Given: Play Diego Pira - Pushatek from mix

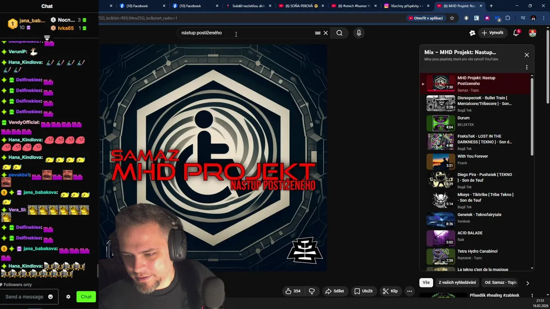Looking at the screenshot, I should (475, 180).
